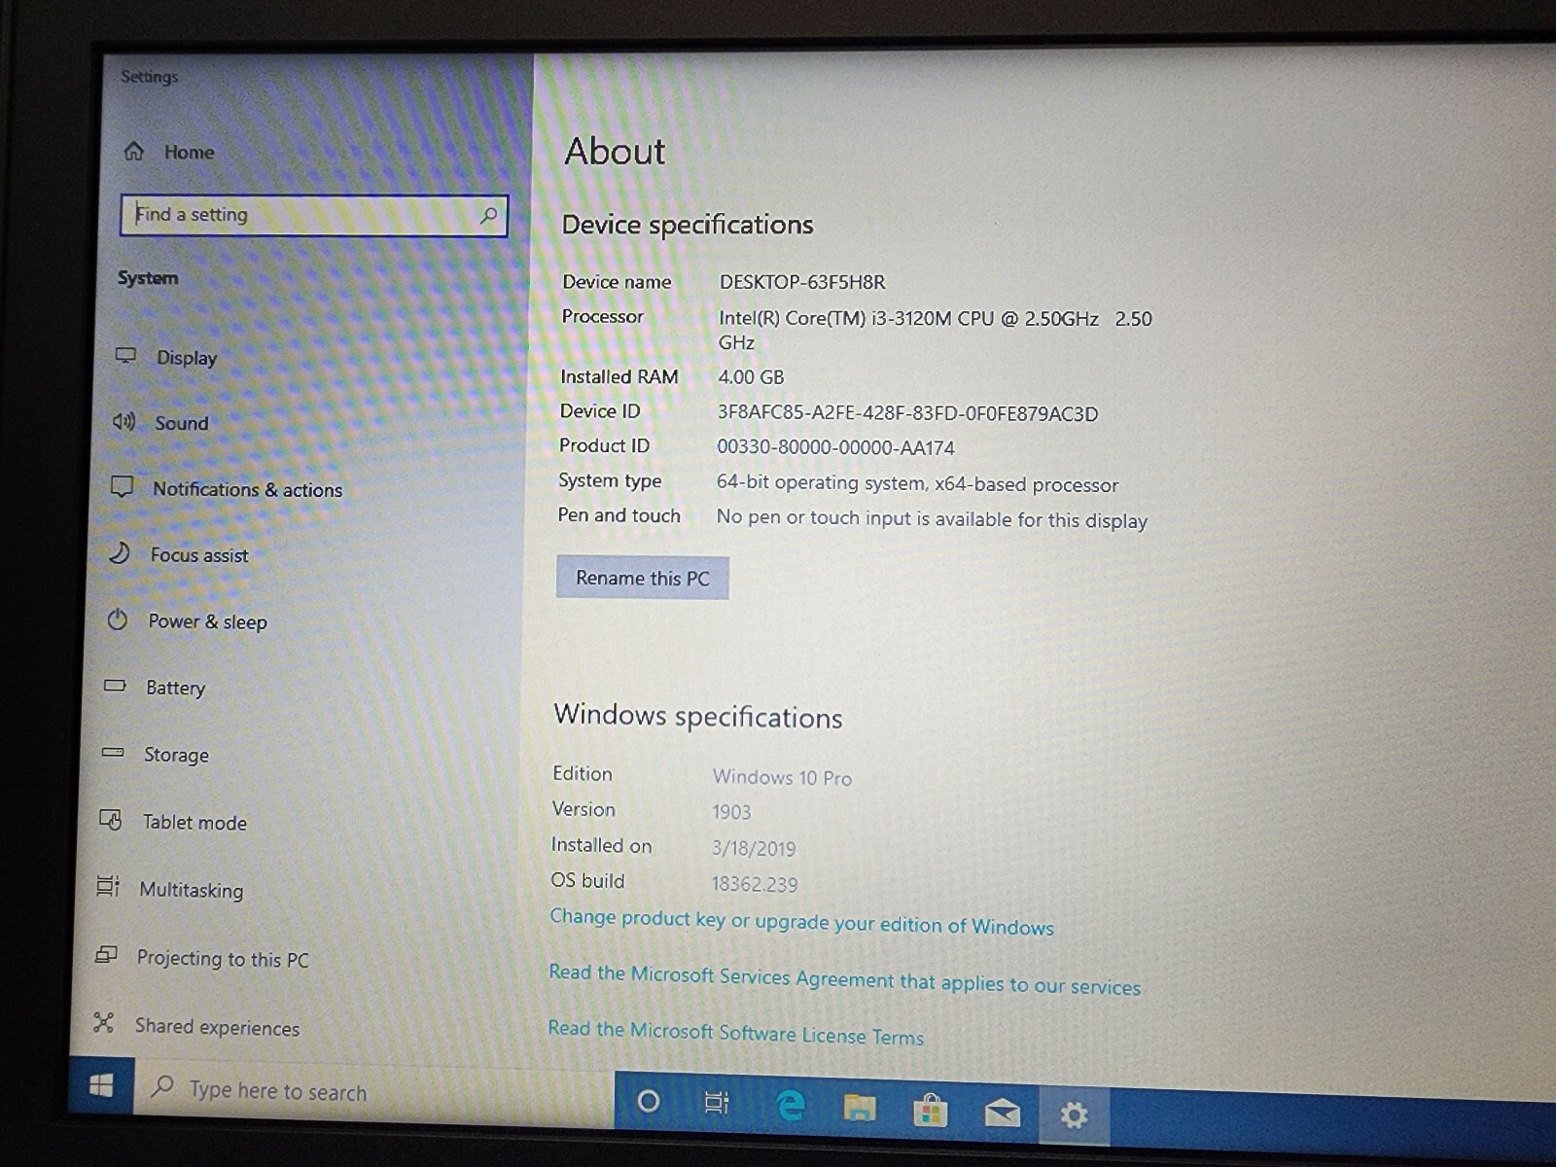Click the processor value Intel Core i3-3120M

click(935, 330)
